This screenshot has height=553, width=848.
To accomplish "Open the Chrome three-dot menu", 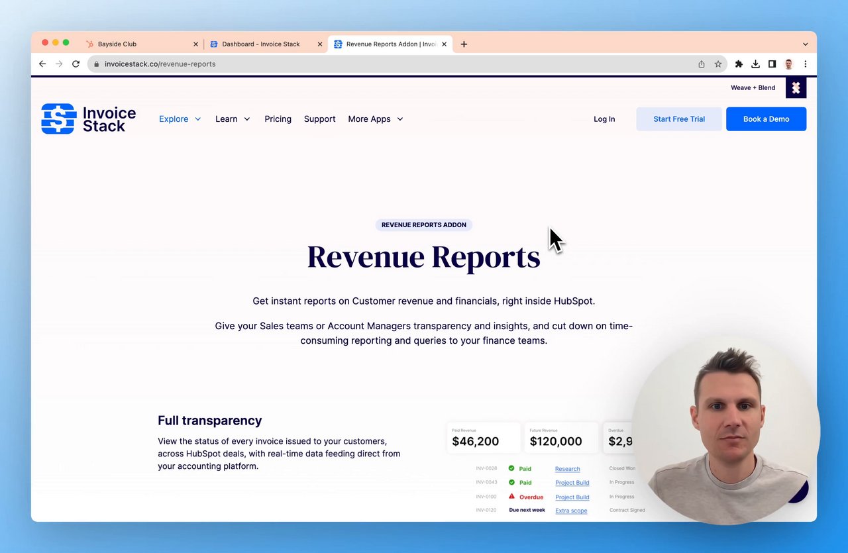I will point(805,64).
